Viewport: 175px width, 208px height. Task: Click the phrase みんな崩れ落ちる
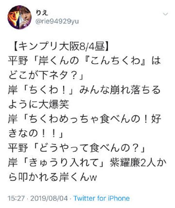click(120, 90)
